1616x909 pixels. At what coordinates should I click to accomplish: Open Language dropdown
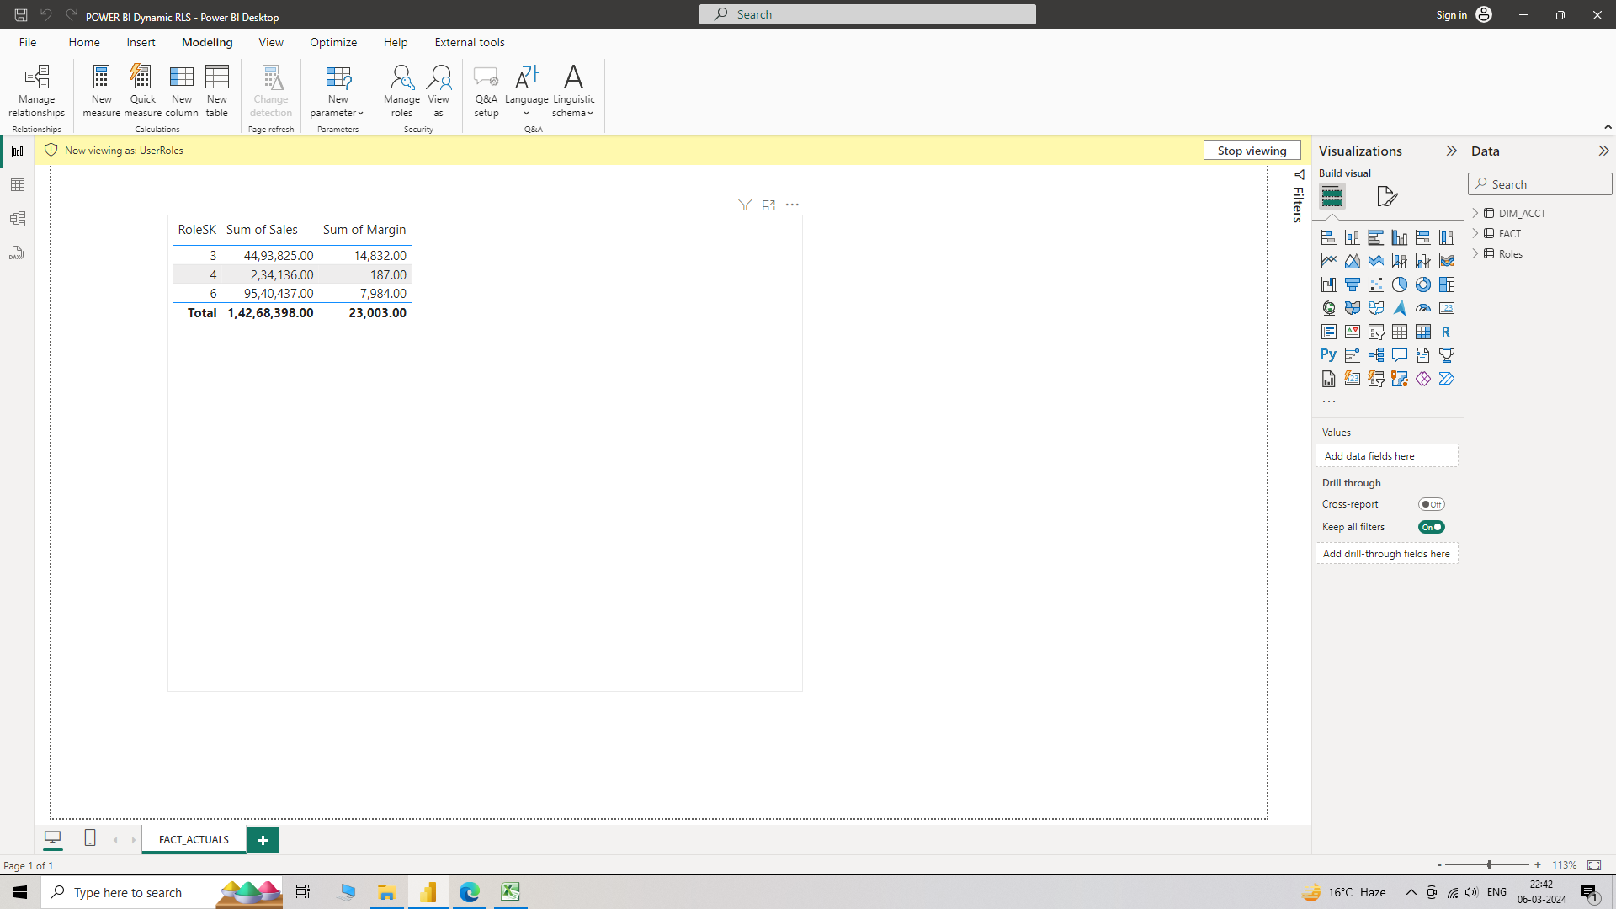pos(526,91)
